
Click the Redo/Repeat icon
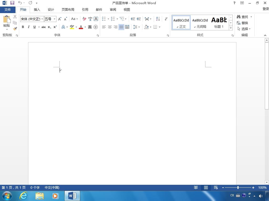(x=30, y=3)
